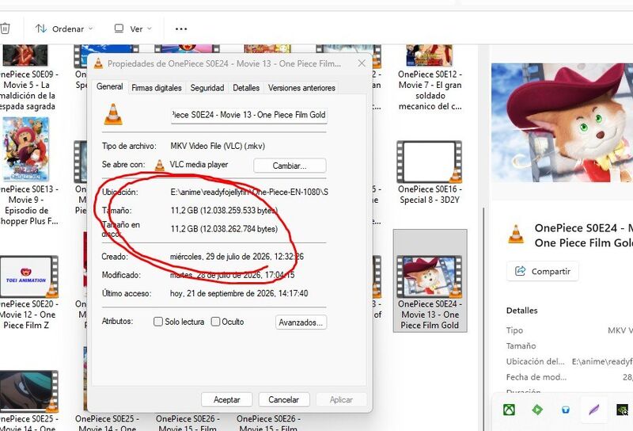Click the file name field in Propiedades
The height and width of the screenshot is (431, 633).
(248, 115)
